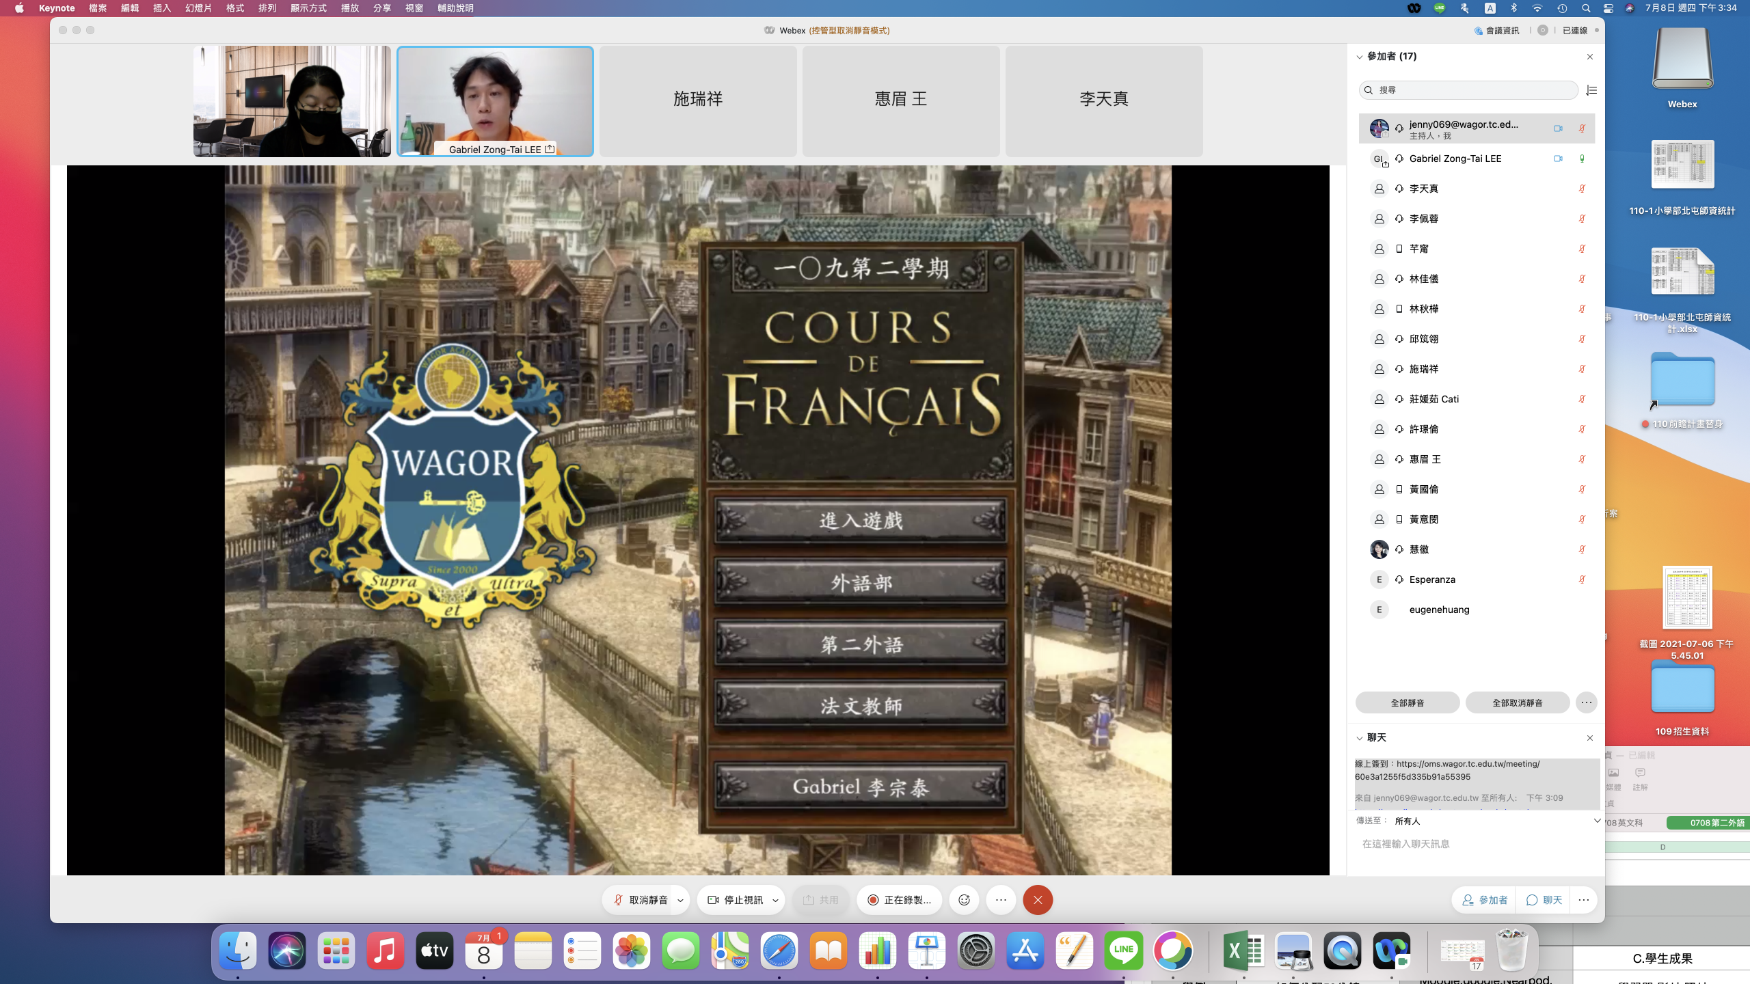The width and height of the screenshot is (1750, 984).
Task: Open more options ellipsis in meeting controls
Action: click(1001, 900)
